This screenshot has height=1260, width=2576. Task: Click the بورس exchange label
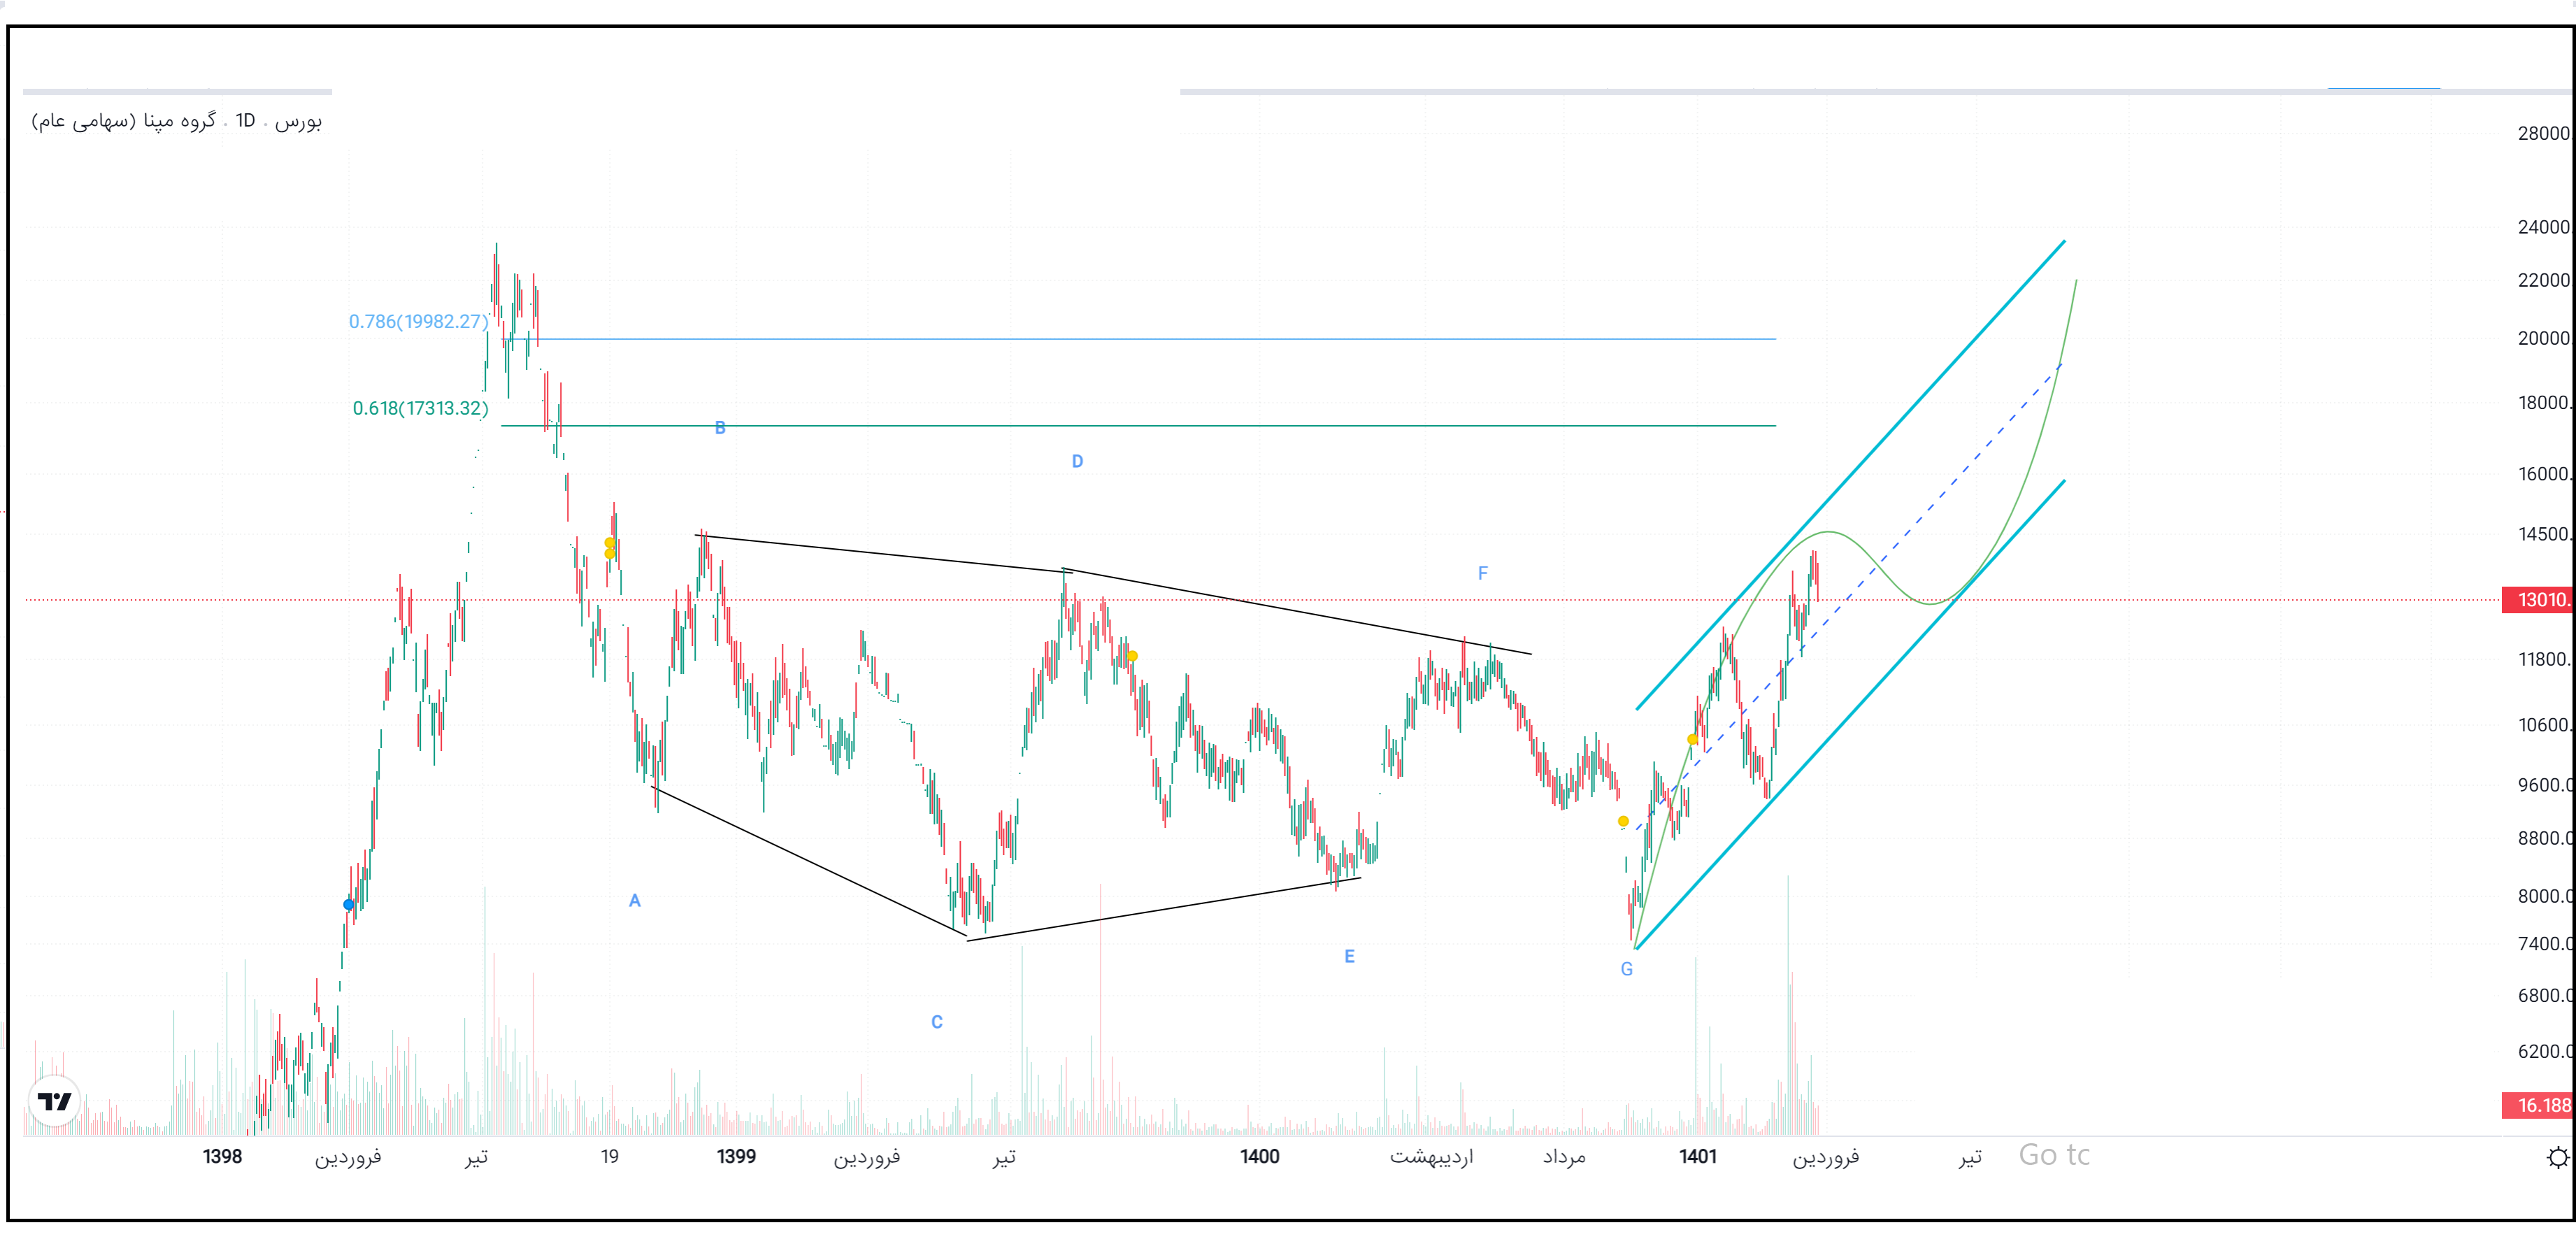pos(298,121)
